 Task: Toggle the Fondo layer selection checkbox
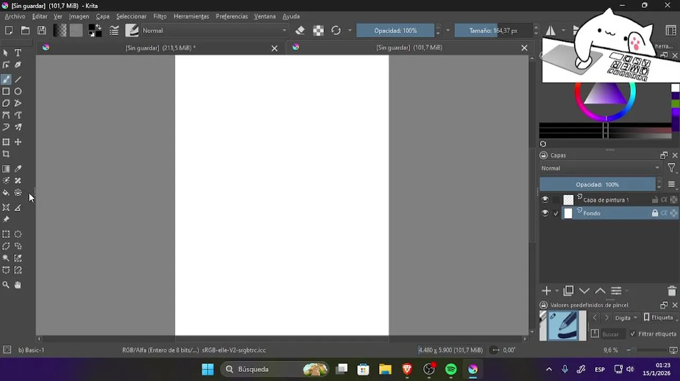(x=556, y=213)
